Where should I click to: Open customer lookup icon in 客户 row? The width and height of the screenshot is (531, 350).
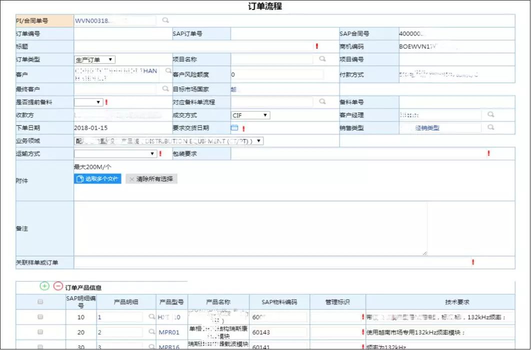point(168,71)
